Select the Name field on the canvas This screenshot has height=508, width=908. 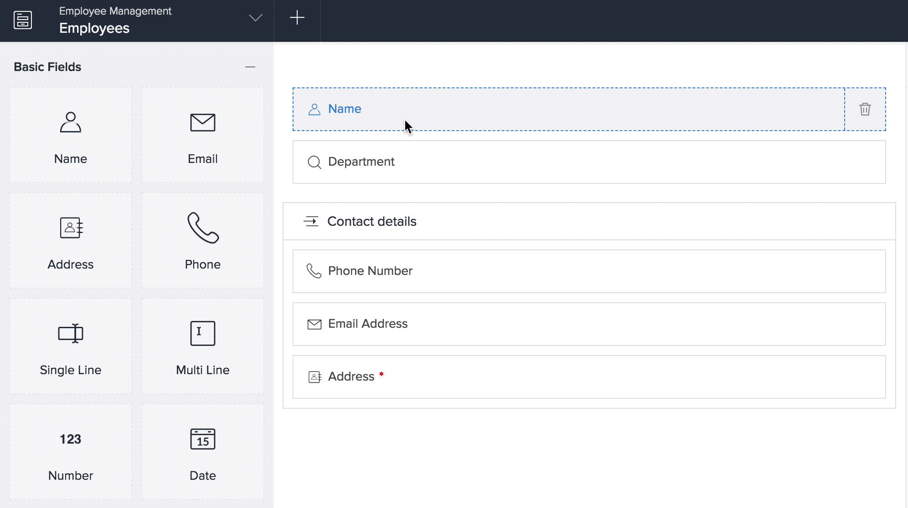pyautogui.click(x=345, y=109)
